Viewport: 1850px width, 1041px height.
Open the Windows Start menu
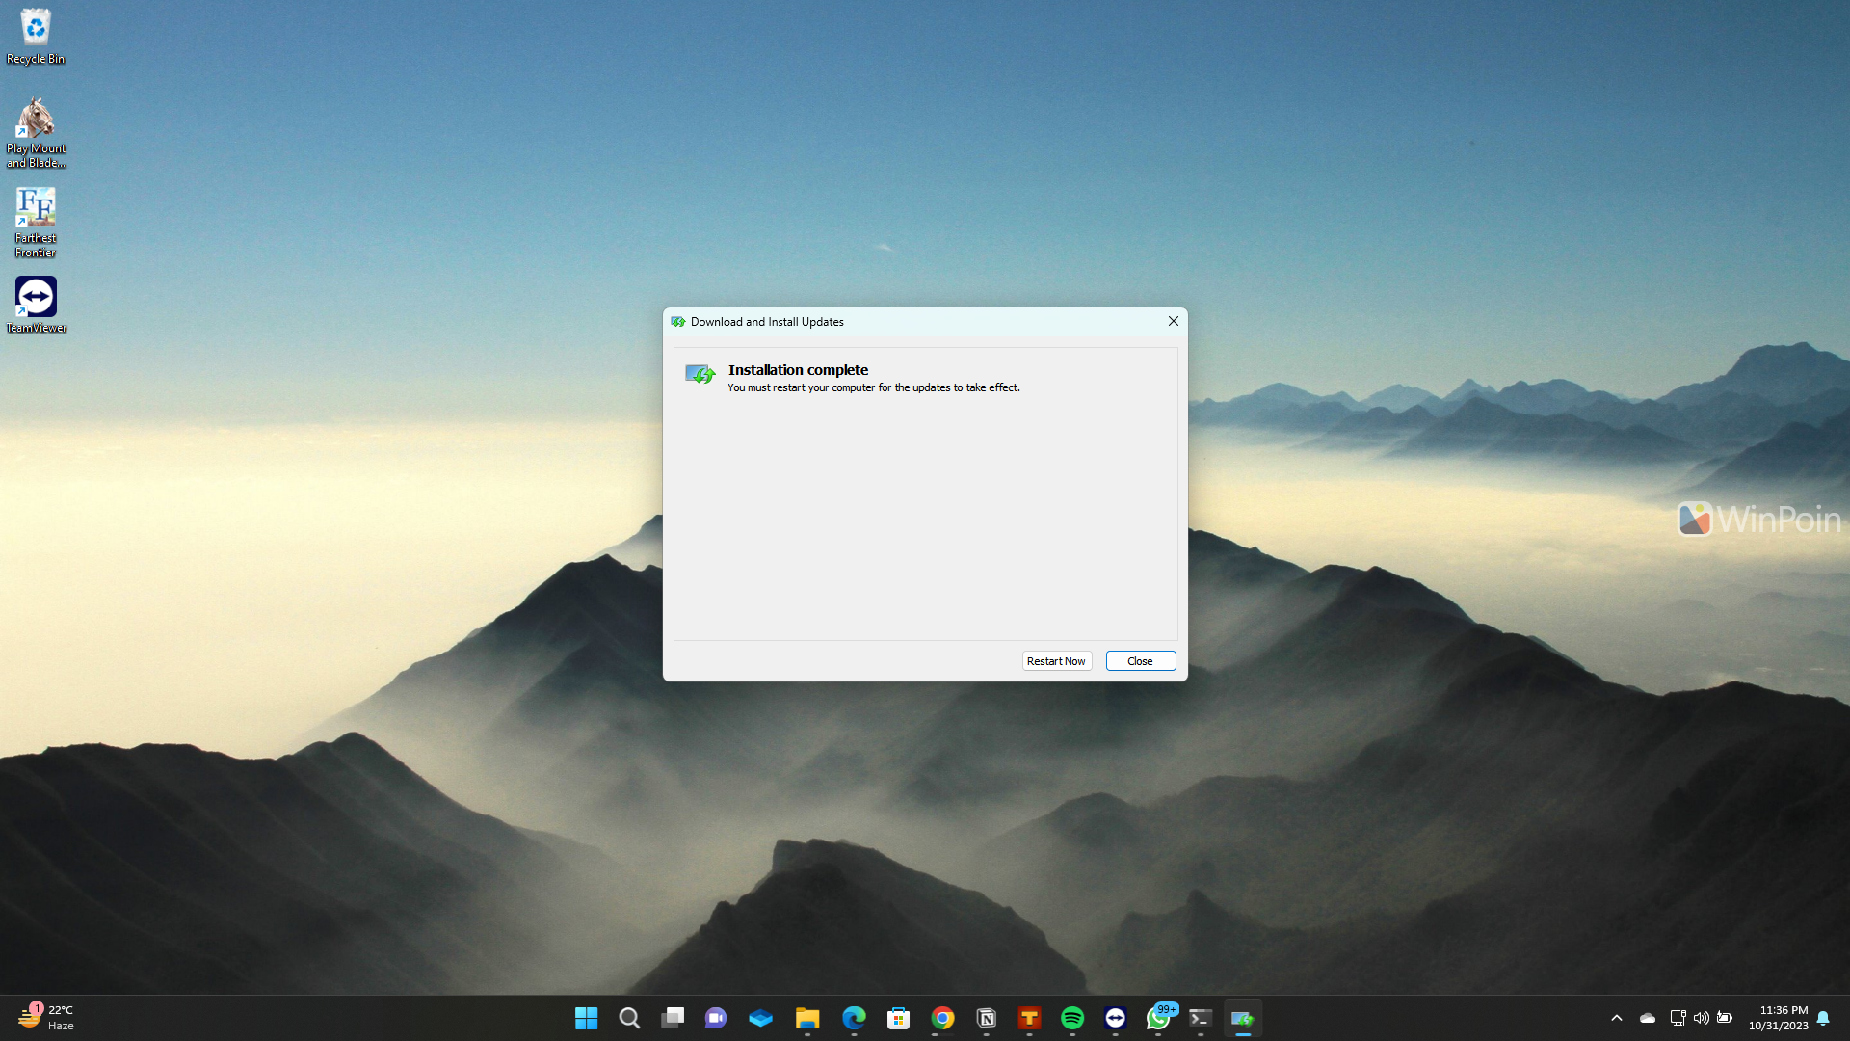click(586, 1018)
